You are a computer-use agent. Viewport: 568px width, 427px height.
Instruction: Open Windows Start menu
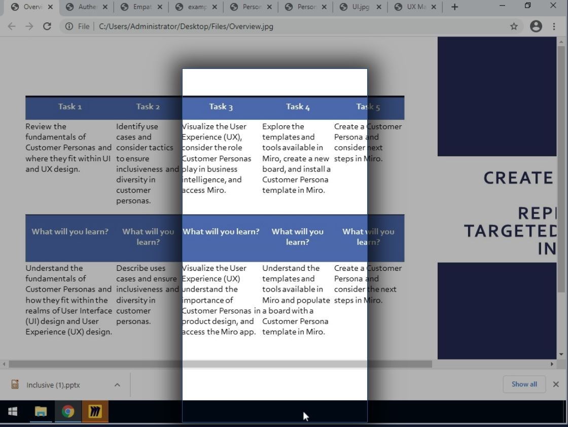coord(13,411)
